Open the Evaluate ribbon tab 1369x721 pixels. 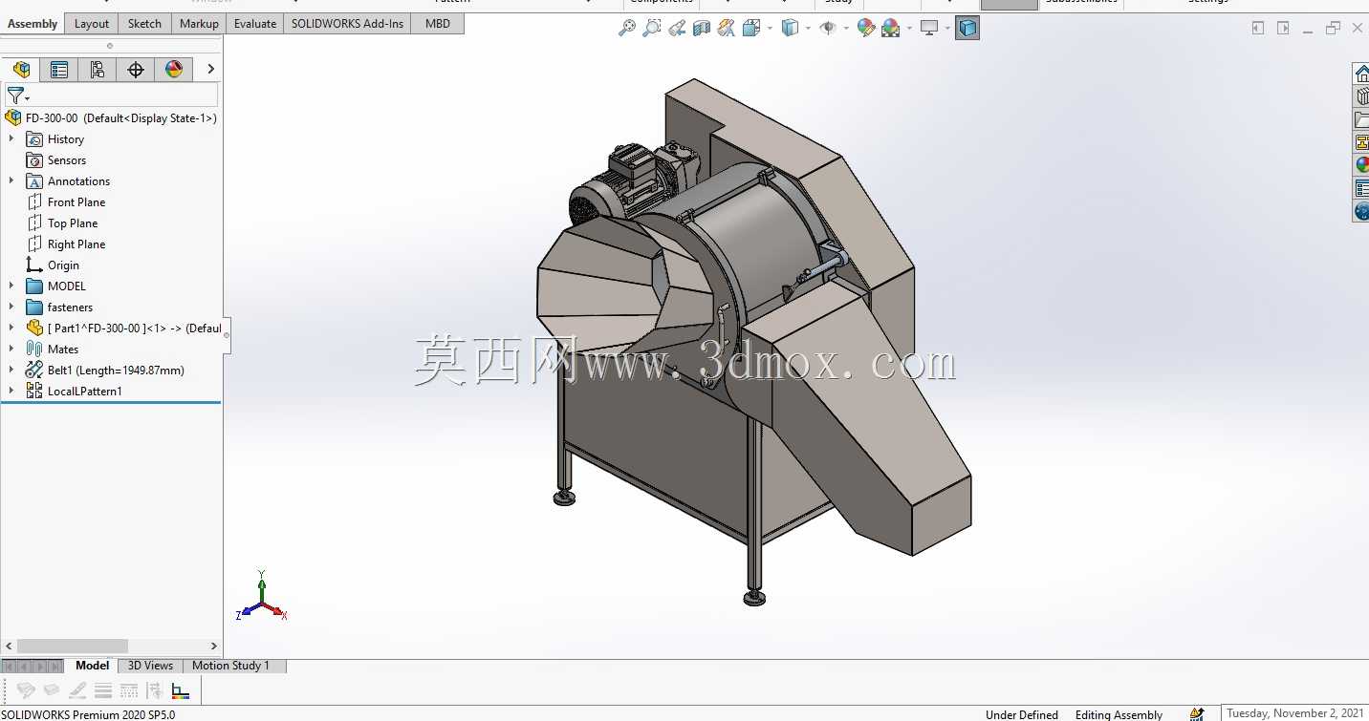255,24
